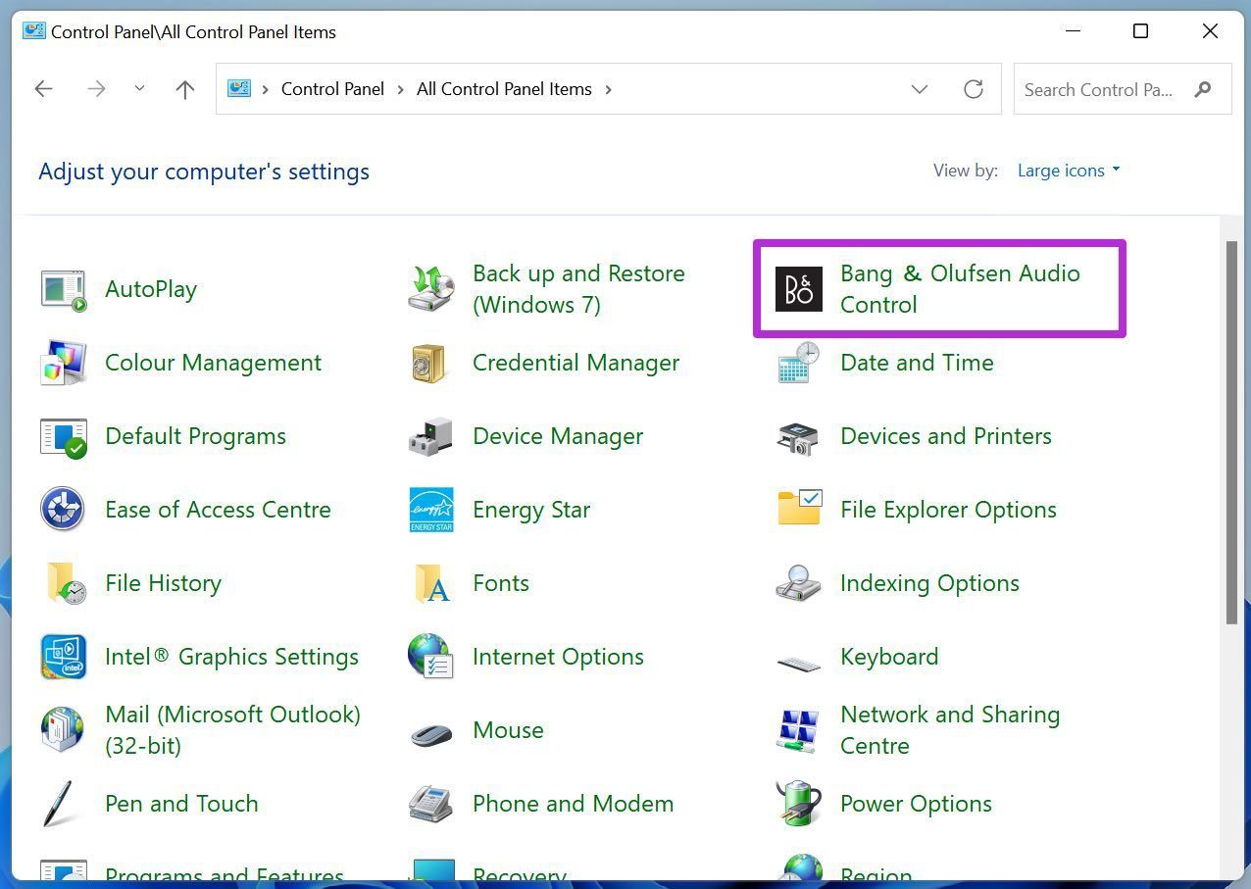Click the search magnifier icon
The height and width of the screenshot is (889, 1251).
tap(1203, 89)
